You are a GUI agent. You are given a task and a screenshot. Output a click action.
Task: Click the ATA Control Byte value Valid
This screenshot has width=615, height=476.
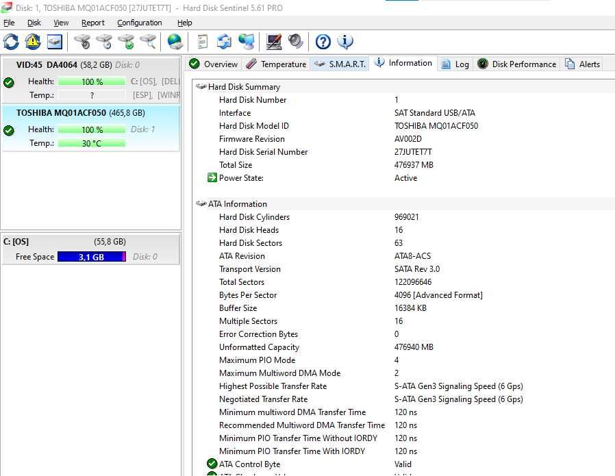[403, 464]
